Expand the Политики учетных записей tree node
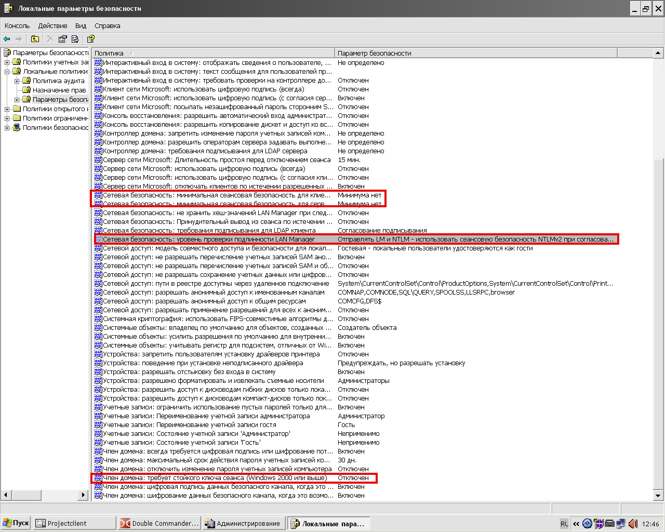Viewport: 665px width, 532px height. pyautogui.click(x=7, y=62)
